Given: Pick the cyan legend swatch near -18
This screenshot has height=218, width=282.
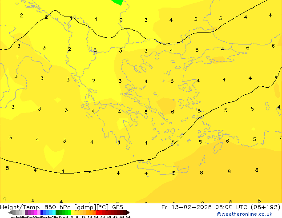Looking at the screenshot, I should 54,212.
